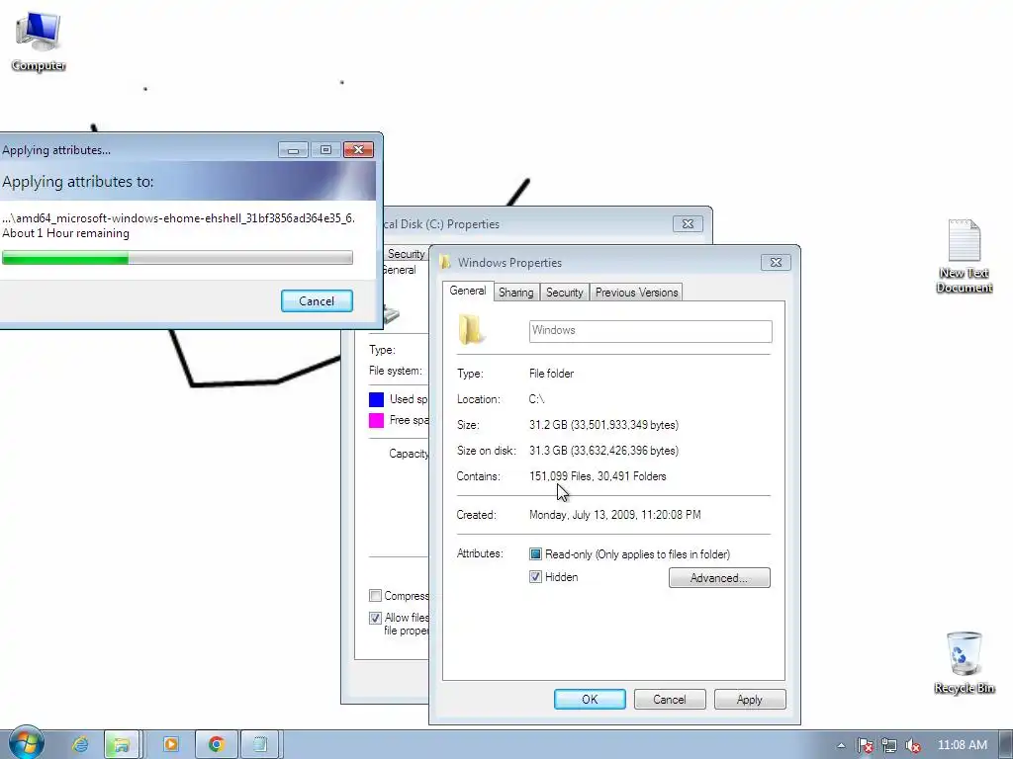Click the magenta Free space swatch
The height and width of the screenshot is (759, 1013).
[x=376, y=421]
